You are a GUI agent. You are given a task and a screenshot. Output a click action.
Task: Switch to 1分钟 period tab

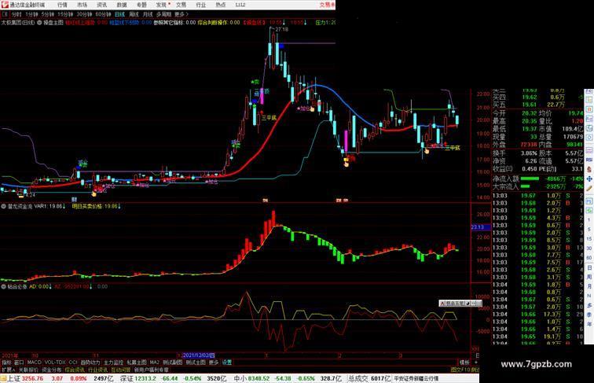coord(31,14)
